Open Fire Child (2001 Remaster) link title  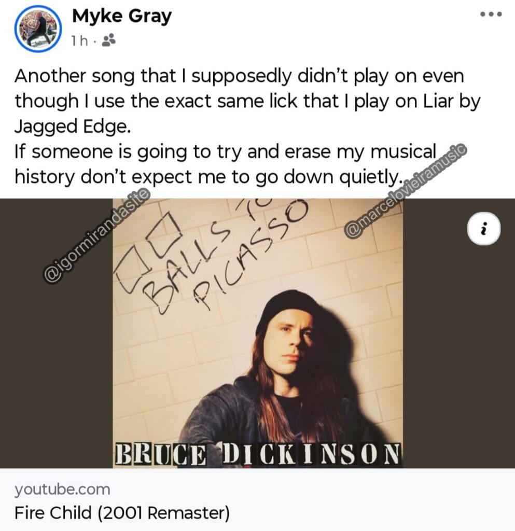tap(122, 512)
